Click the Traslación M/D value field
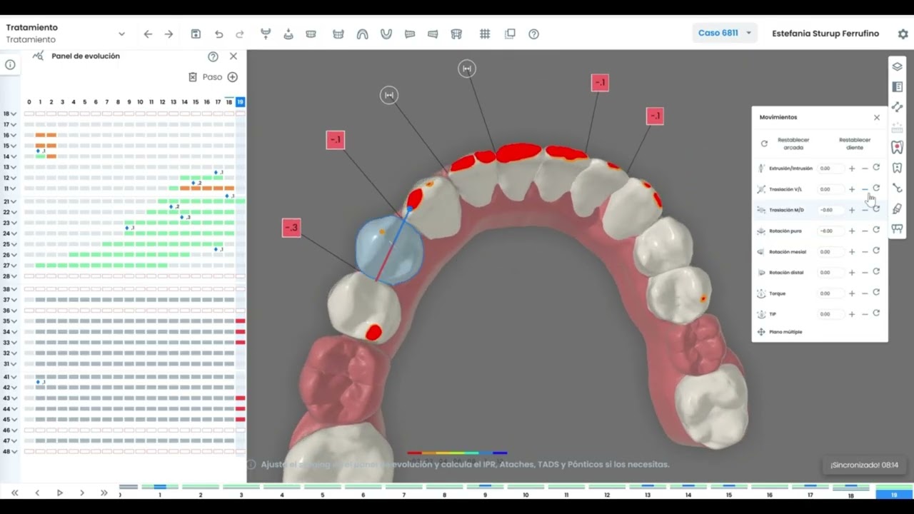The image size is (914, 514). (830, 210)
